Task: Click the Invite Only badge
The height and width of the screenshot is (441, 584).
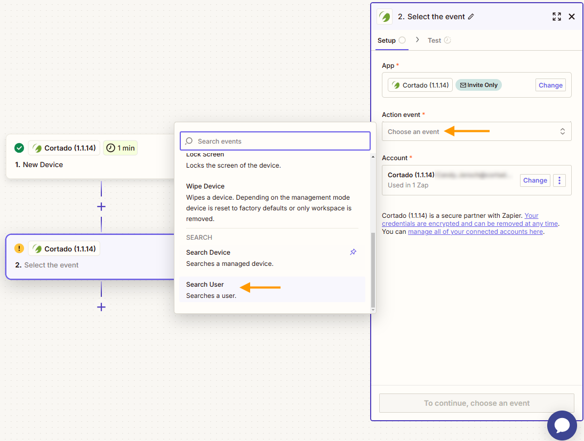Action: [478, 85]
